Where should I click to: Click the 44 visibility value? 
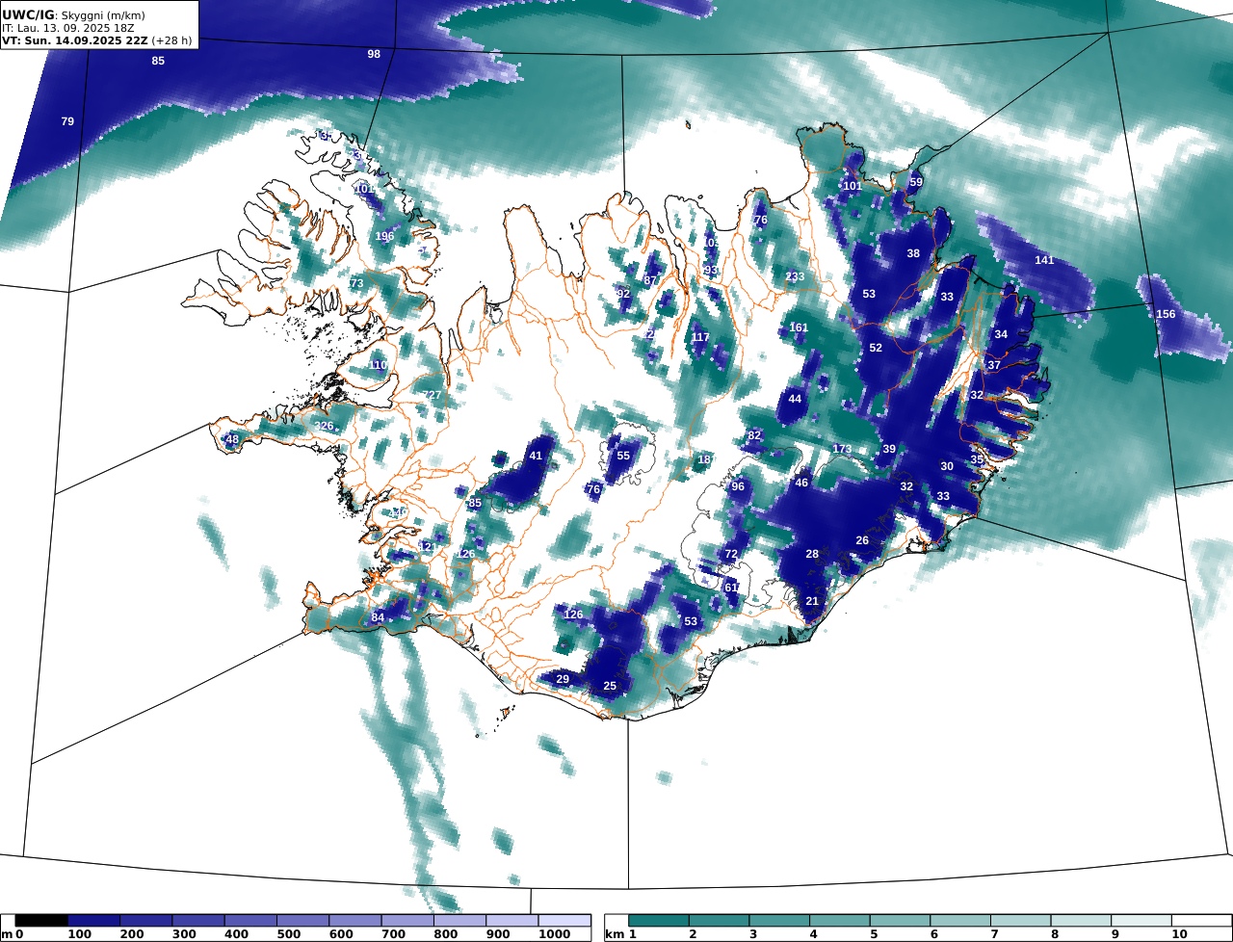click(795, 399)
